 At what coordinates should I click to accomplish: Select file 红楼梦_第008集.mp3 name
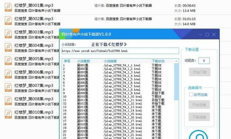(x=34, y=99)
